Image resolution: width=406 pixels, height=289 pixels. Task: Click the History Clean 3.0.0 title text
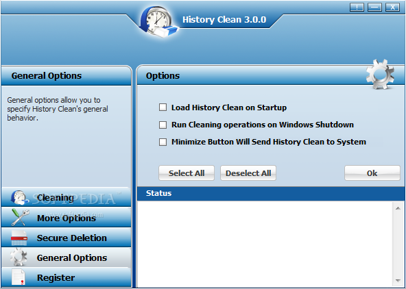coord(224,20)
